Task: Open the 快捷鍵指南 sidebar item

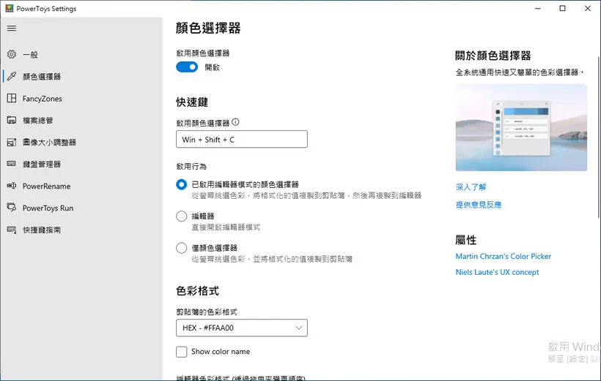Action: pos(41,230)
